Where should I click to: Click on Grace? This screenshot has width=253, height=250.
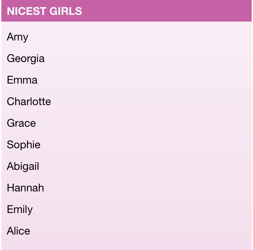coord(21,123)
